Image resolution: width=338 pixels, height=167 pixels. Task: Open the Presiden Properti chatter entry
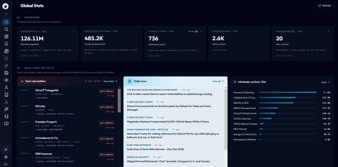(67, 126)
